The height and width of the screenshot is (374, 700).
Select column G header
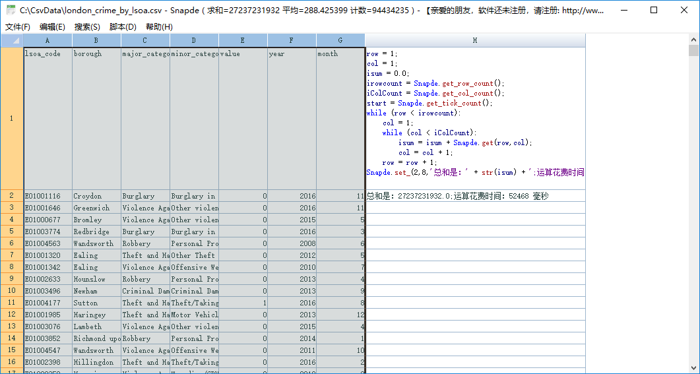click(x=340, y=40)
